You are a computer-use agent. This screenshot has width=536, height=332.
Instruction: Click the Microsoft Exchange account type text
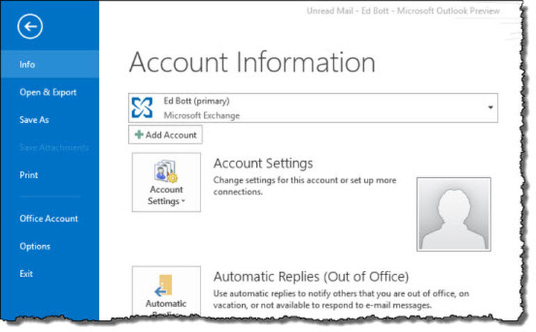pos(202,115)
